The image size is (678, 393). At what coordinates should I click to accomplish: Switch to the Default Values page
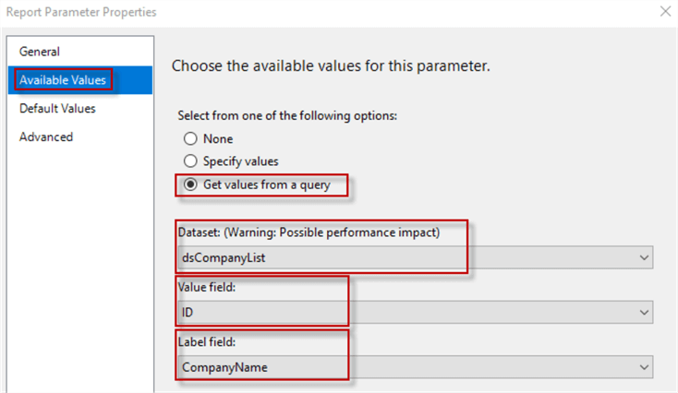point(57,108)
